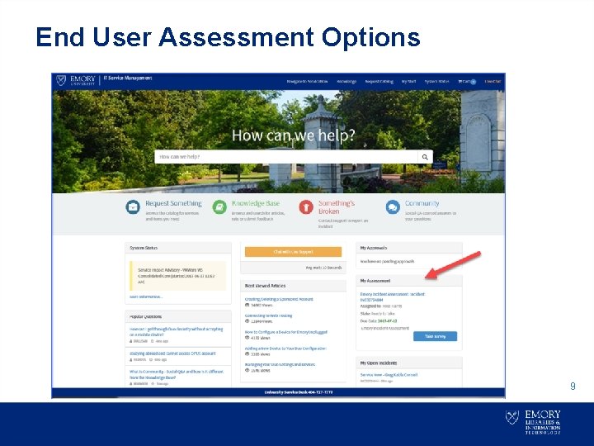594x446 pixels.
Task: Open Live Chat in the top navigation
Action: coord(493,82)
